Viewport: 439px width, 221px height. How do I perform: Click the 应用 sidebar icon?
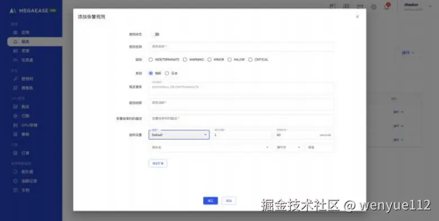[15, 33]
